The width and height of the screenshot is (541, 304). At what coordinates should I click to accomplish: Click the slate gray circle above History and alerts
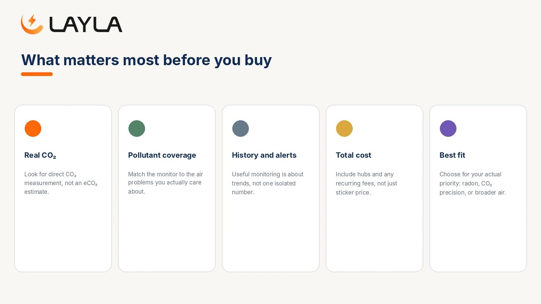coord(240,128)
